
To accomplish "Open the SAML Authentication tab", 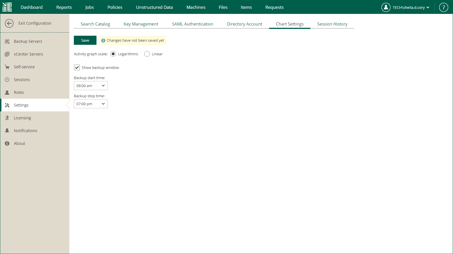I will point(193,24).
